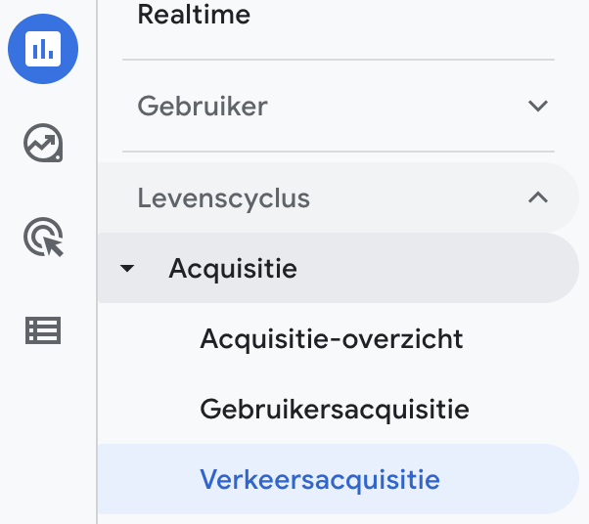Open the Explore trend-line icon

[43, 145]
